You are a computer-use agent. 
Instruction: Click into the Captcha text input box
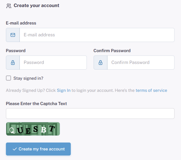click(x=90, y=114)
